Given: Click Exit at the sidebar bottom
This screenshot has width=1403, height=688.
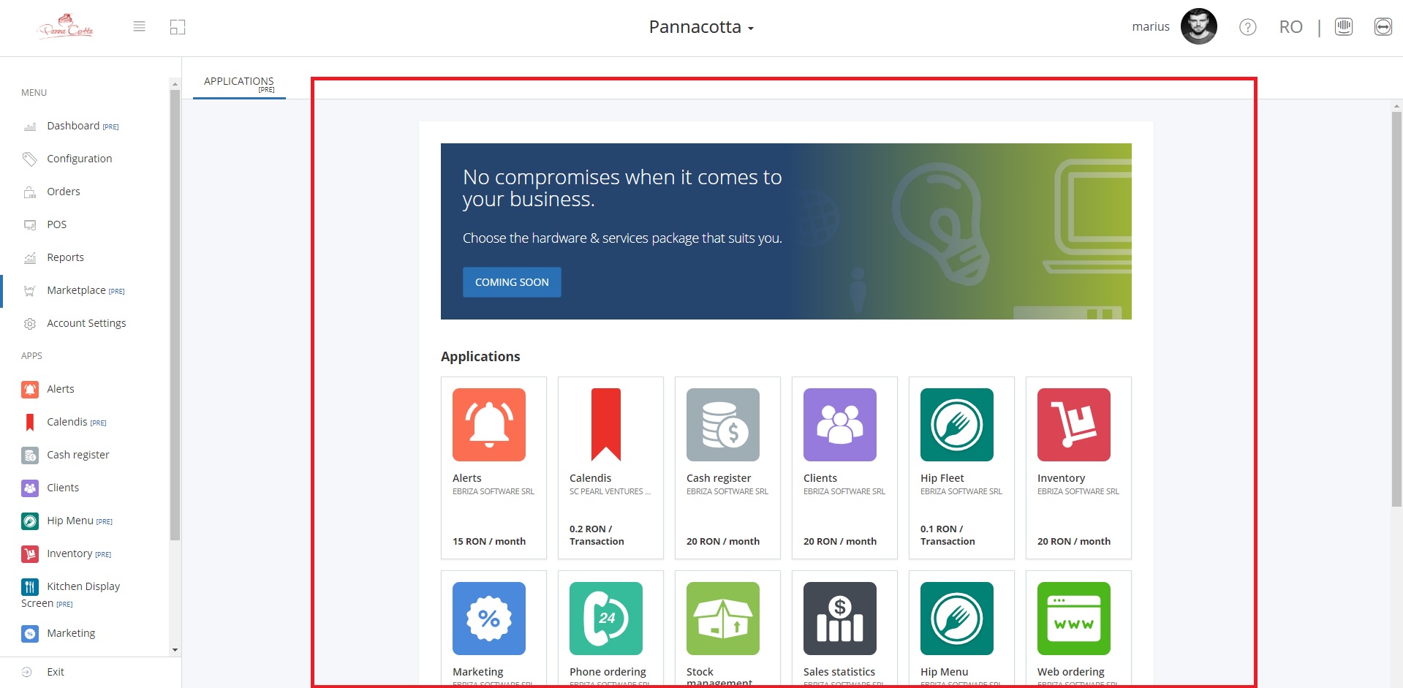Looking at the screenshot, I should click(55, 672).
